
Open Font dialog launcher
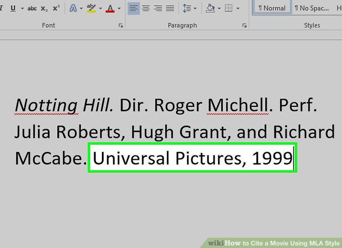[121, 26]
